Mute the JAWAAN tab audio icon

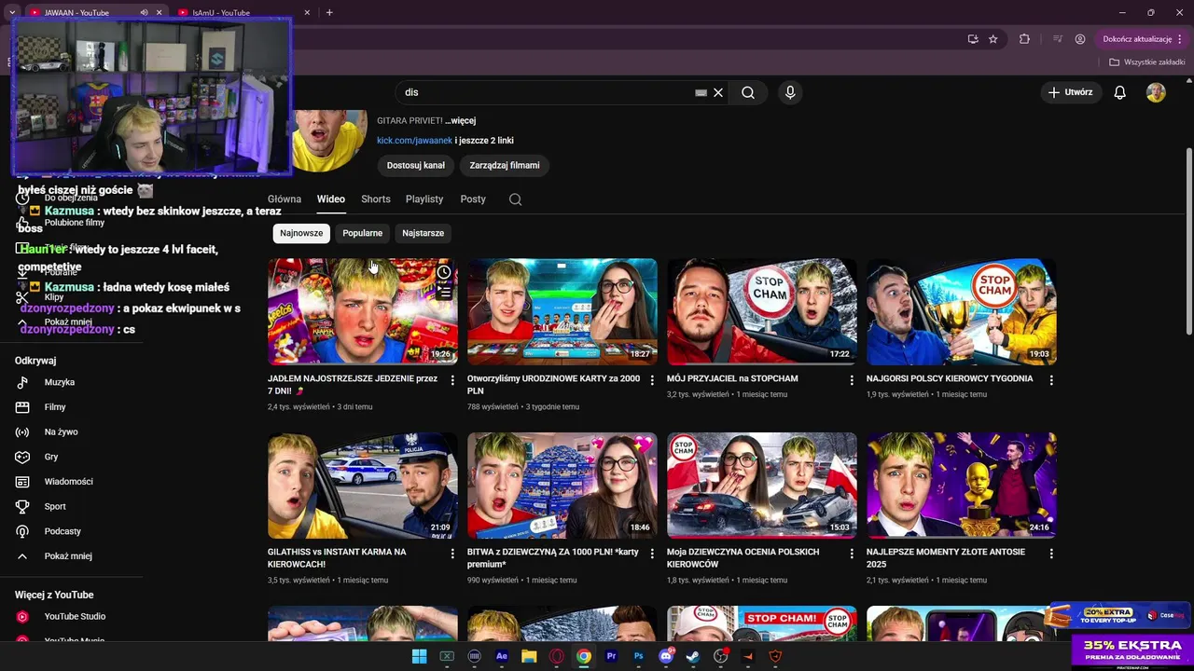point(144,13)
